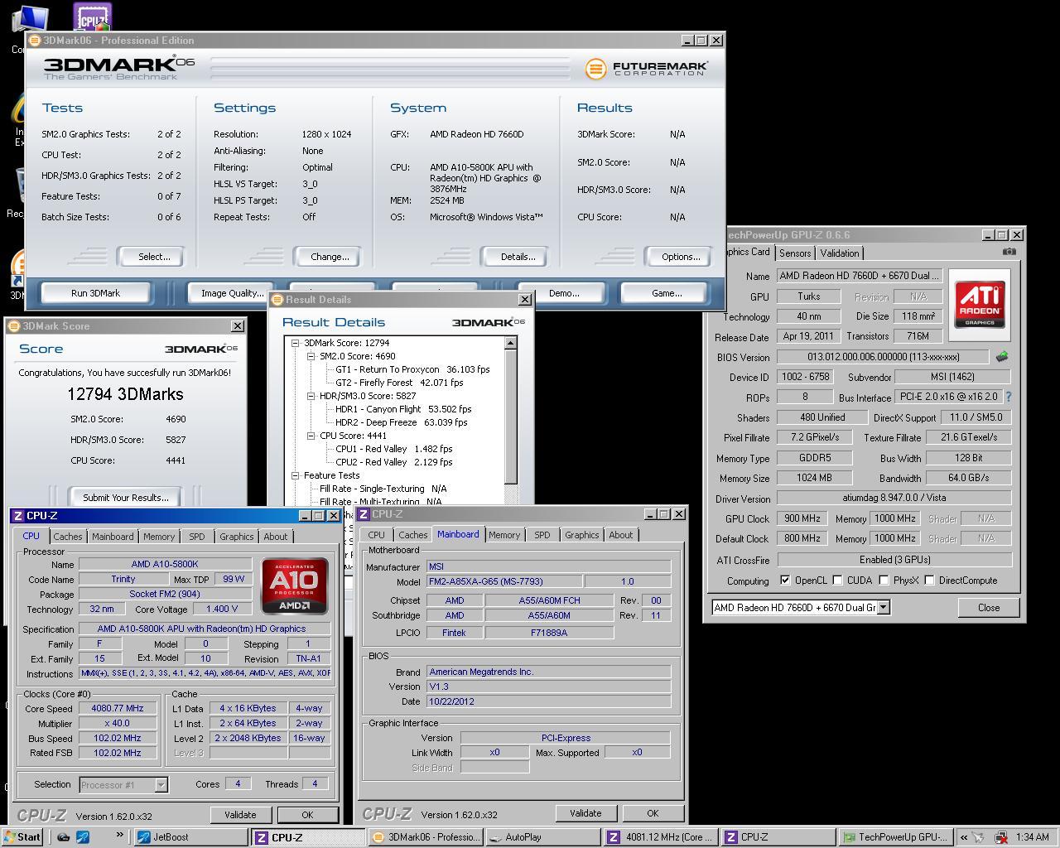Image resolution: width=1060 pixels, height=848 pixels.
Task: Switch to Validation tab in GPU-Z
Action: click(x=840, y=253)
